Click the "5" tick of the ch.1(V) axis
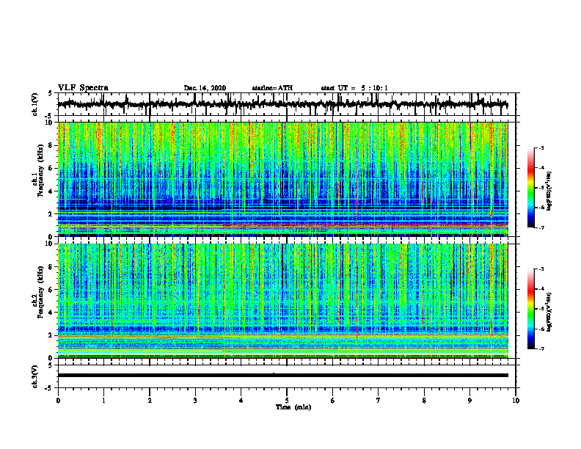 (x=50, y=94)
